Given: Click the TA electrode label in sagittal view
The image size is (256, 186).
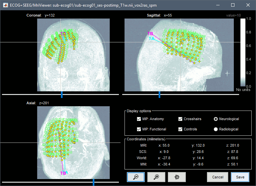Looking at the screenshot, I should 152,38.
